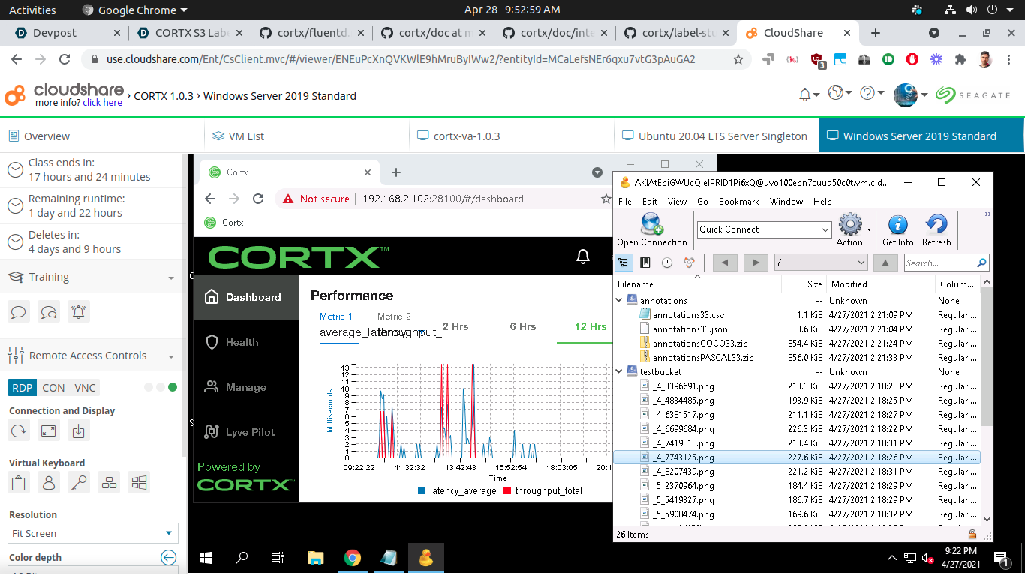Screen dimensions: 1025x576
Task: Select annotationsCOCO33.zip file row
Action: [x=797, y=343]
